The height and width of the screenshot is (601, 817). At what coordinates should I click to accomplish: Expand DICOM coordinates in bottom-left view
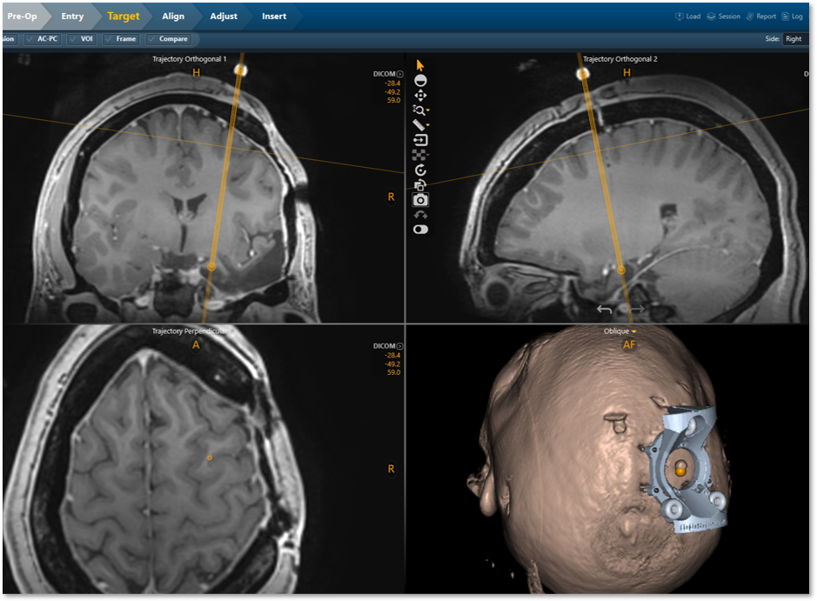[399, 346]
